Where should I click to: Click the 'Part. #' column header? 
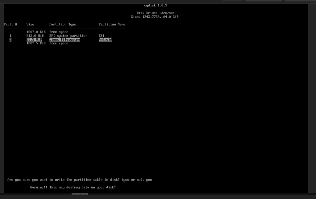10,24
